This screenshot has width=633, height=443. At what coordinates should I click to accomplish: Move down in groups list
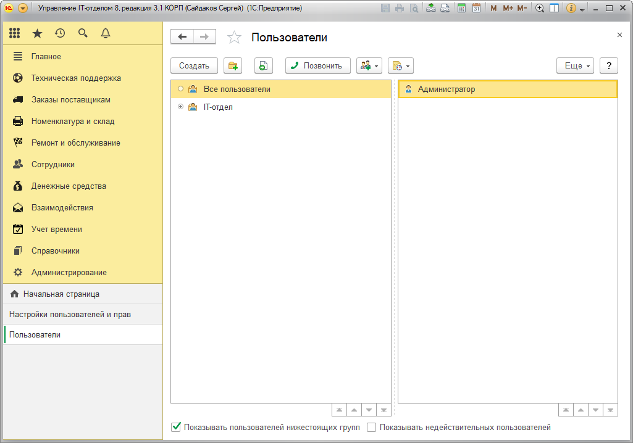point(369,410)
